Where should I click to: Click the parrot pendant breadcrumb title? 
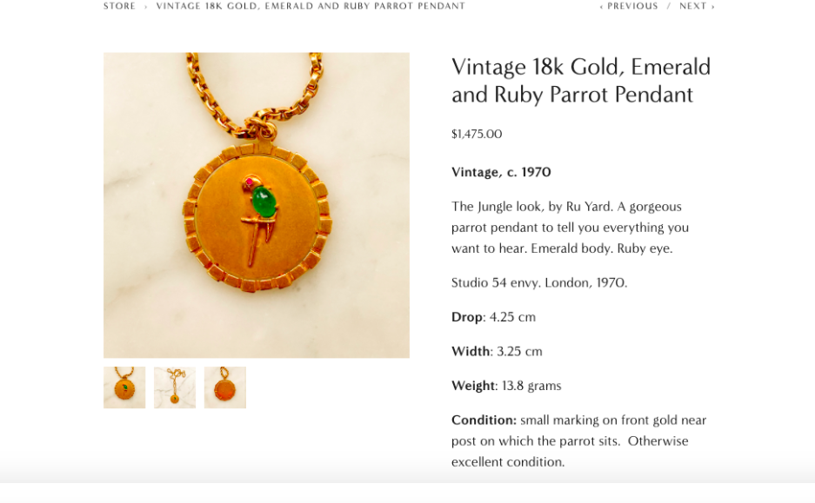[311, 6]
